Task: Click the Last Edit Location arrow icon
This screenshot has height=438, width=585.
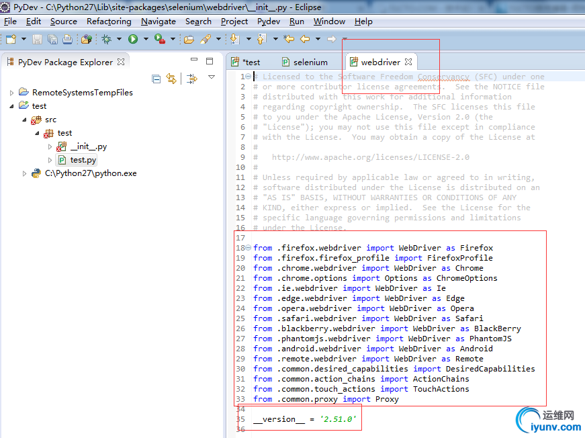Action: pyautogui.click(x=289, y=39)
